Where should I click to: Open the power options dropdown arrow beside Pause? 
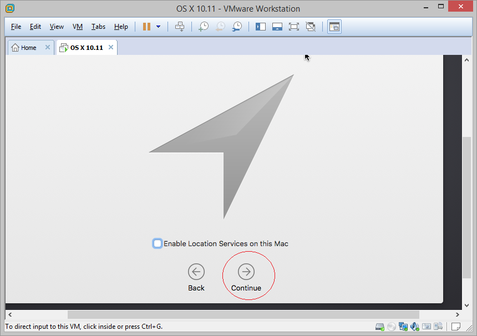[158, 27]
